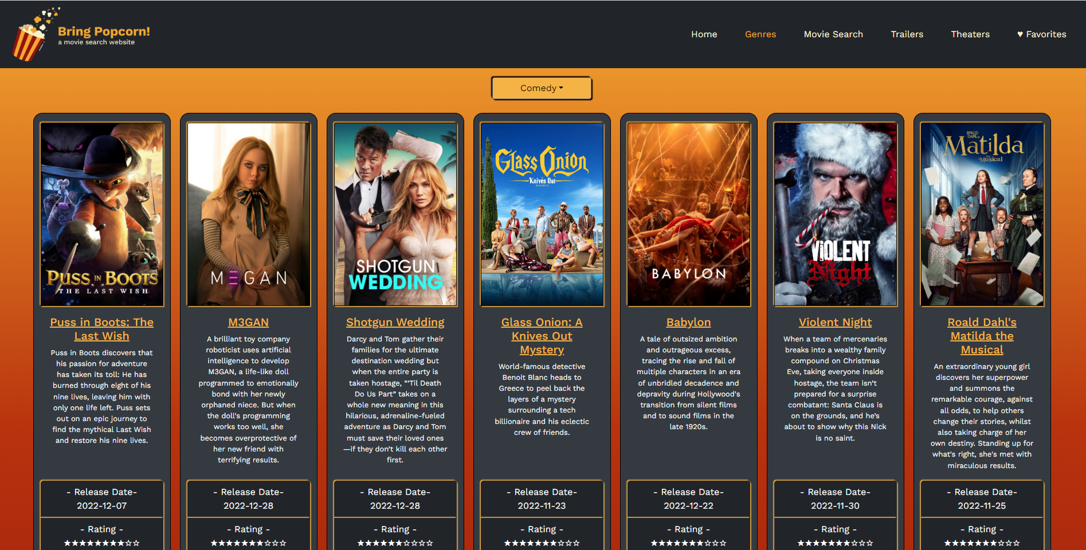The height and width of the screenshot is (550, 1086).
Task: Open the Theaters page
Action: point(970,34)
